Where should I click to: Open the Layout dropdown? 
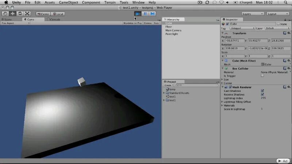[278, 14]
